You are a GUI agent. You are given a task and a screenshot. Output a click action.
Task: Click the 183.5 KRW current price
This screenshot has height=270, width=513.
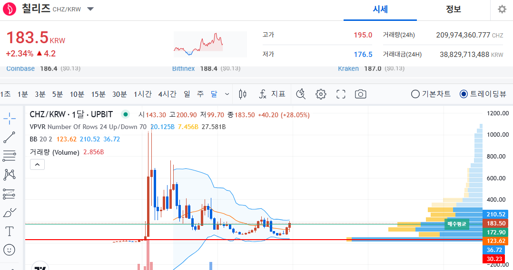coord(36,37)
